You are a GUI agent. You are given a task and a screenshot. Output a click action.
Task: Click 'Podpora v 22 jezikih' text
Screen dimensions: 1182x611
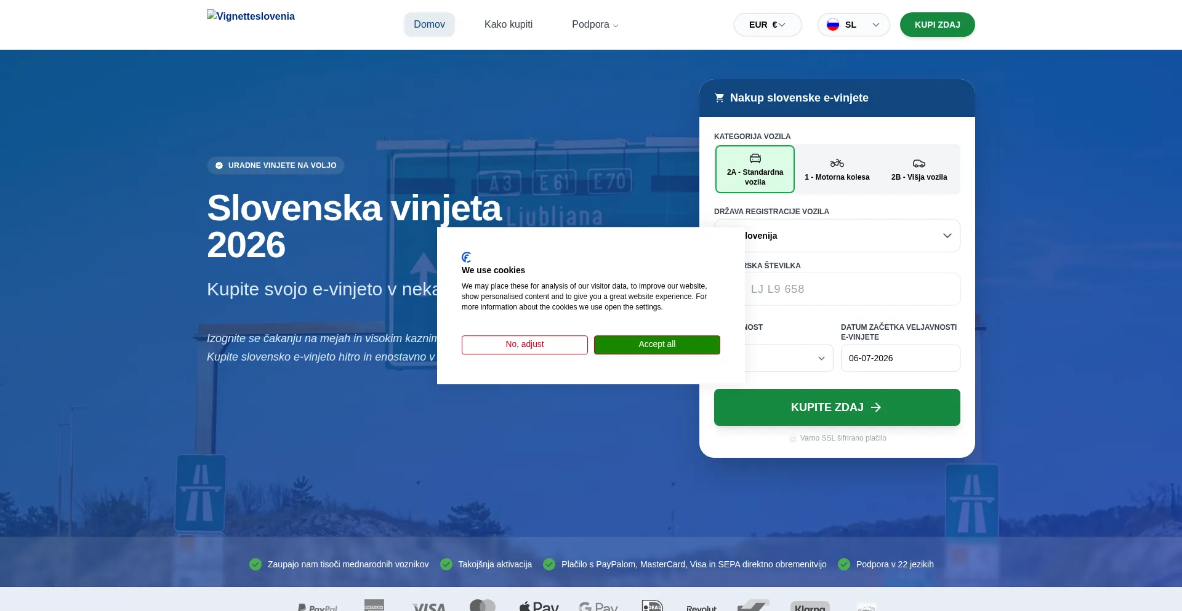point(895,564)
